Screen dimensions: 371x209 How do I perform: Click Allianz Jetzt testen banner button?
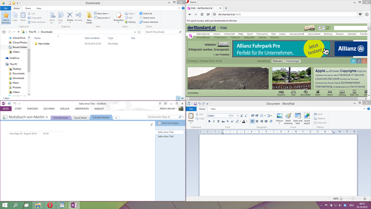pos(314,49)
